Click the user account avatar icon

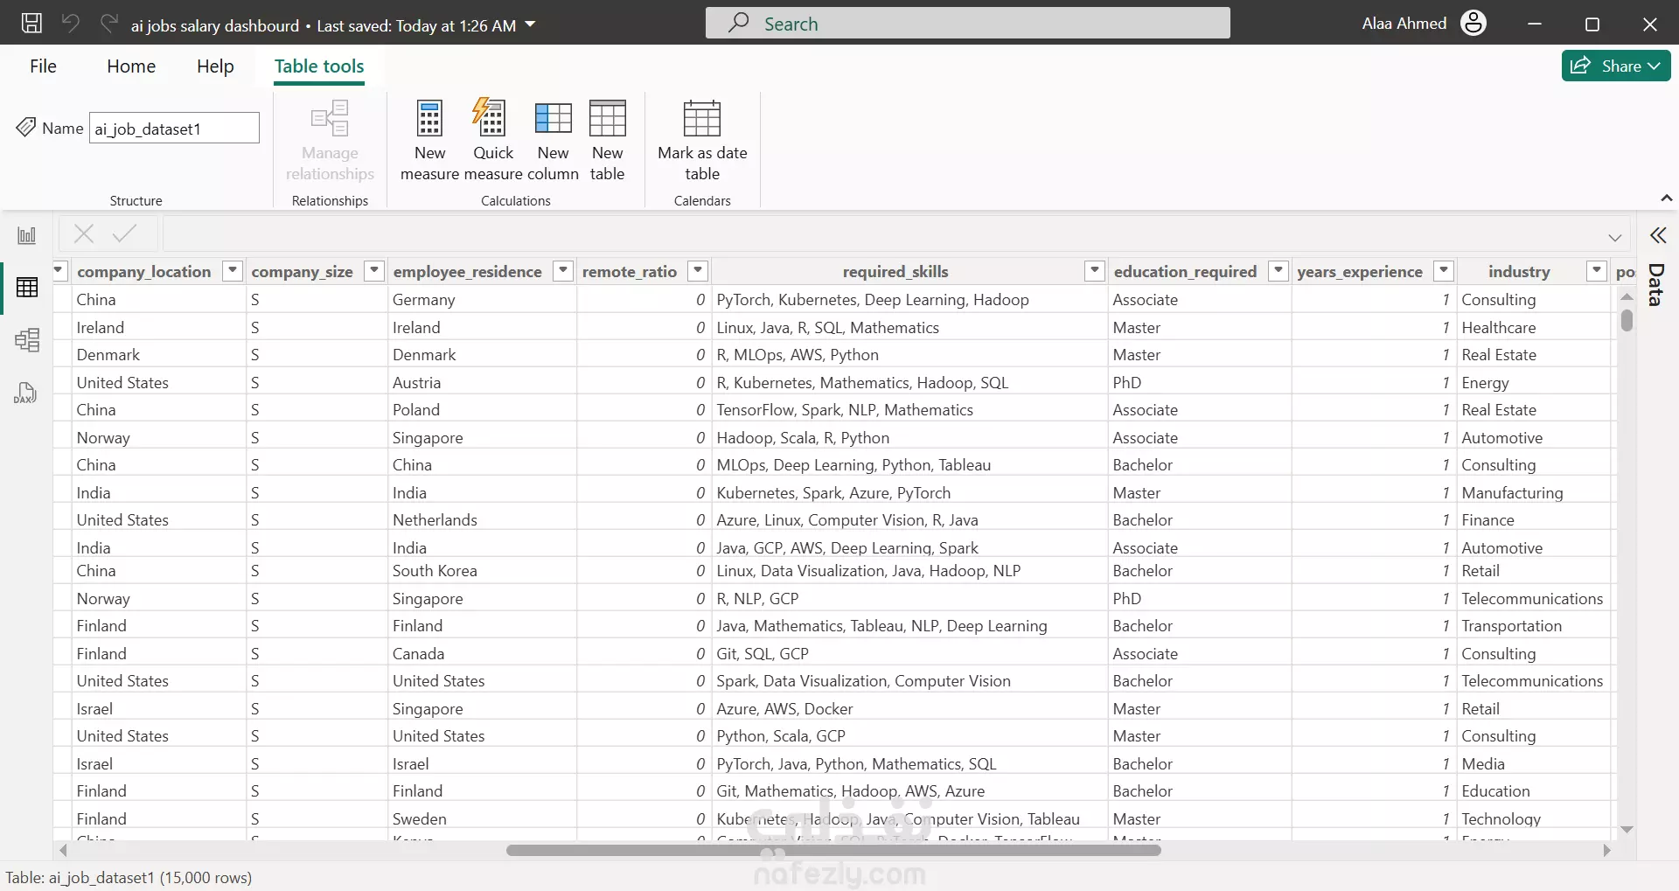coord(1473,24)
